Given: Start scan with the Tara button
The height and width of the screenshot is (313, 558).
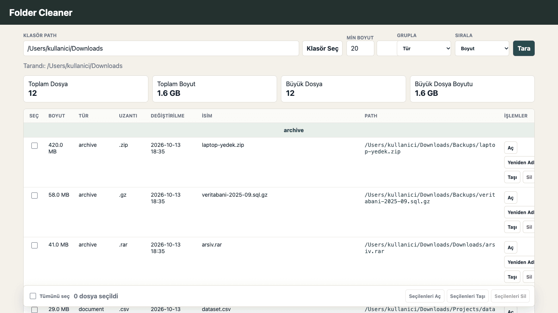Looking at the screenshot, I should point(524,48).
